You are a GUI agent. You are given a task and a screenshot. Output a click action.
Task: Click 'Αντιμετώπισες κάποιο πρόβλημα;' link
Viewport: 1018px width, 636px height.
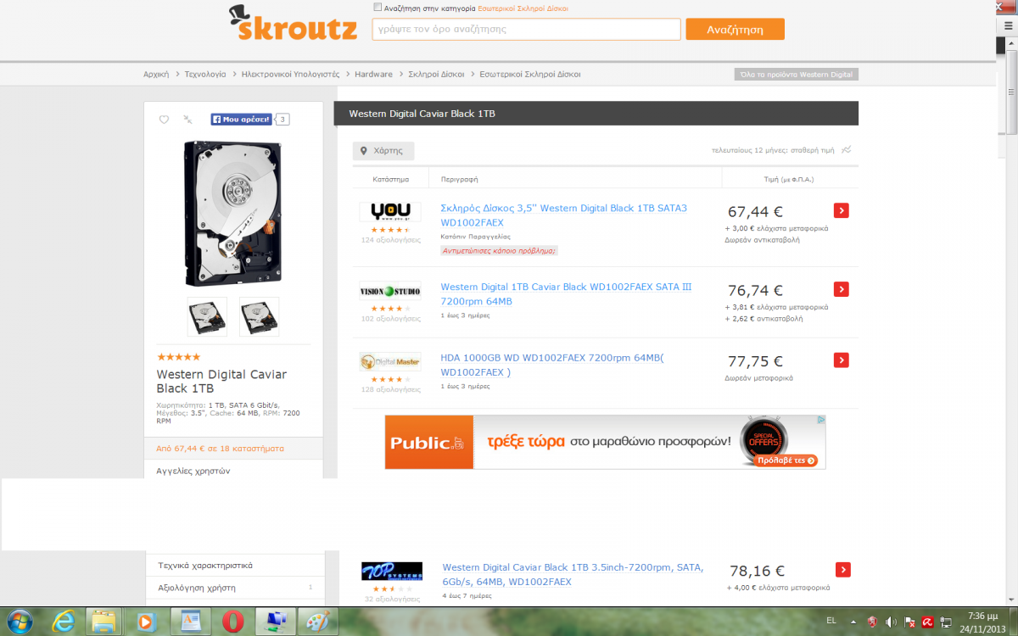point(499,251)
